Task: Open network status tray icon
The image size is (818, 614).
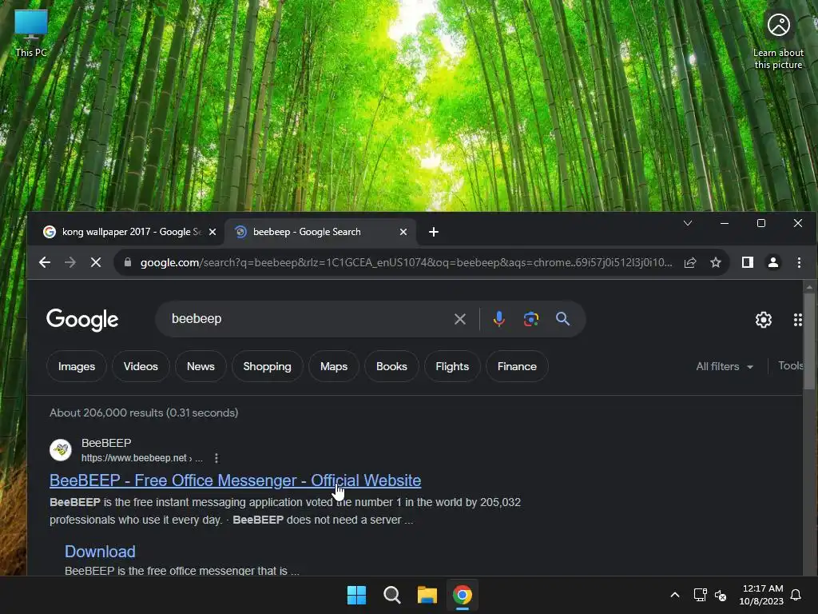Action: tap(700, 595)
